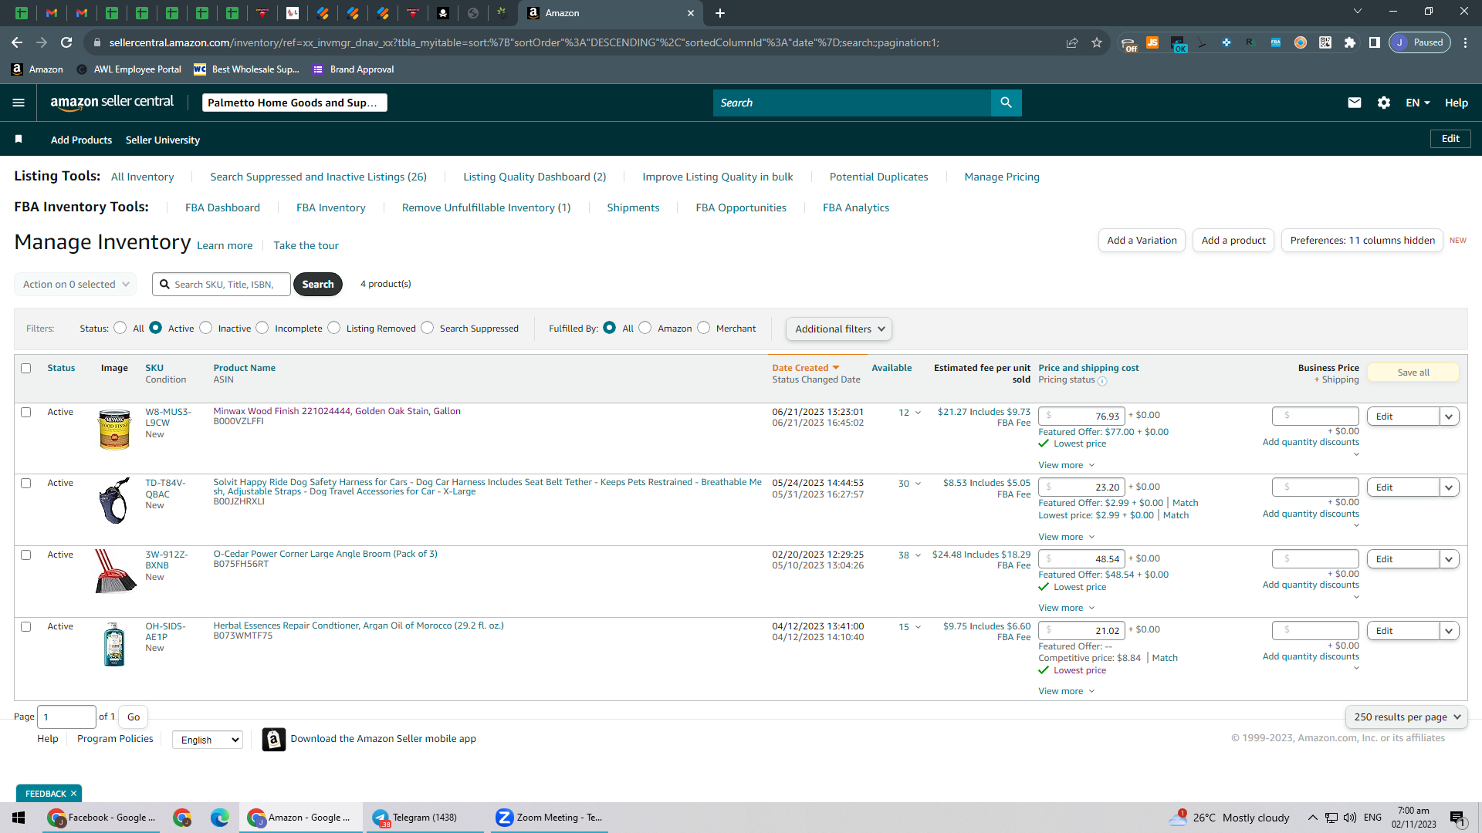The image size is (1482, 833).
Task: Click the inventory Search button
Action: coord(318,285)
